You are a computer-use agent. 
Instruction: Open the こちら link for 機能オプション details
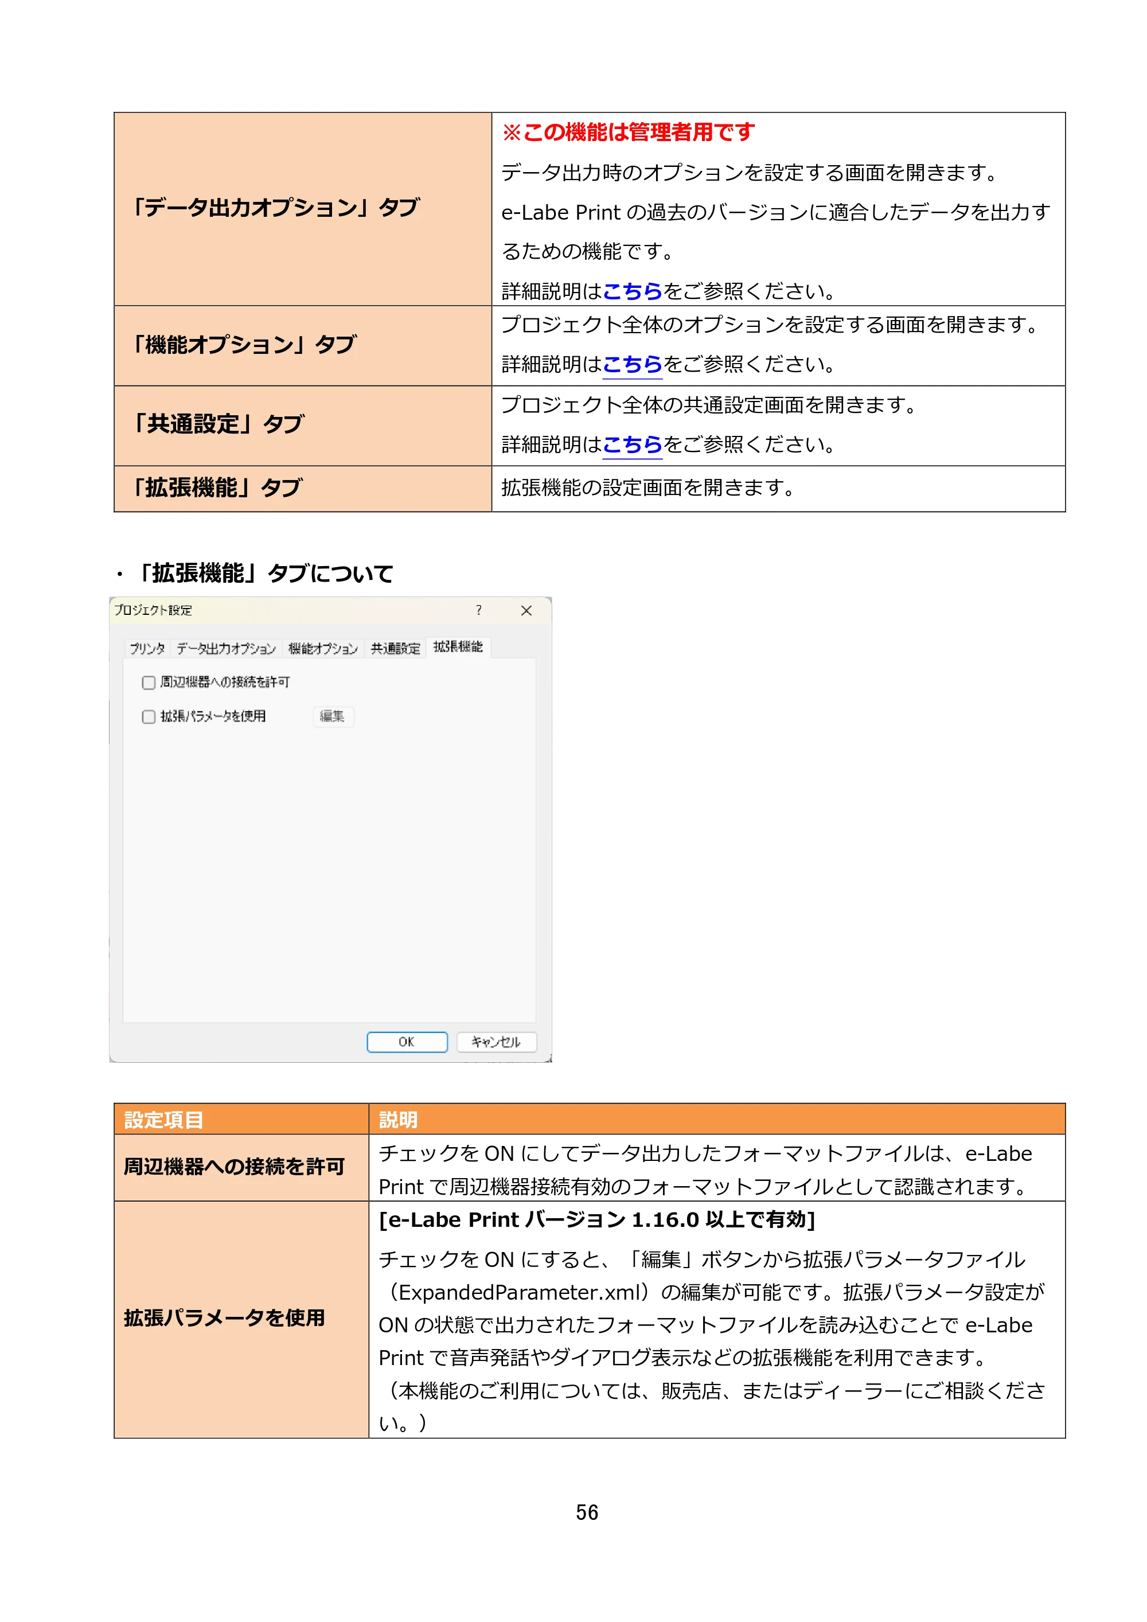pyautogui.click(x=632, y=365)
